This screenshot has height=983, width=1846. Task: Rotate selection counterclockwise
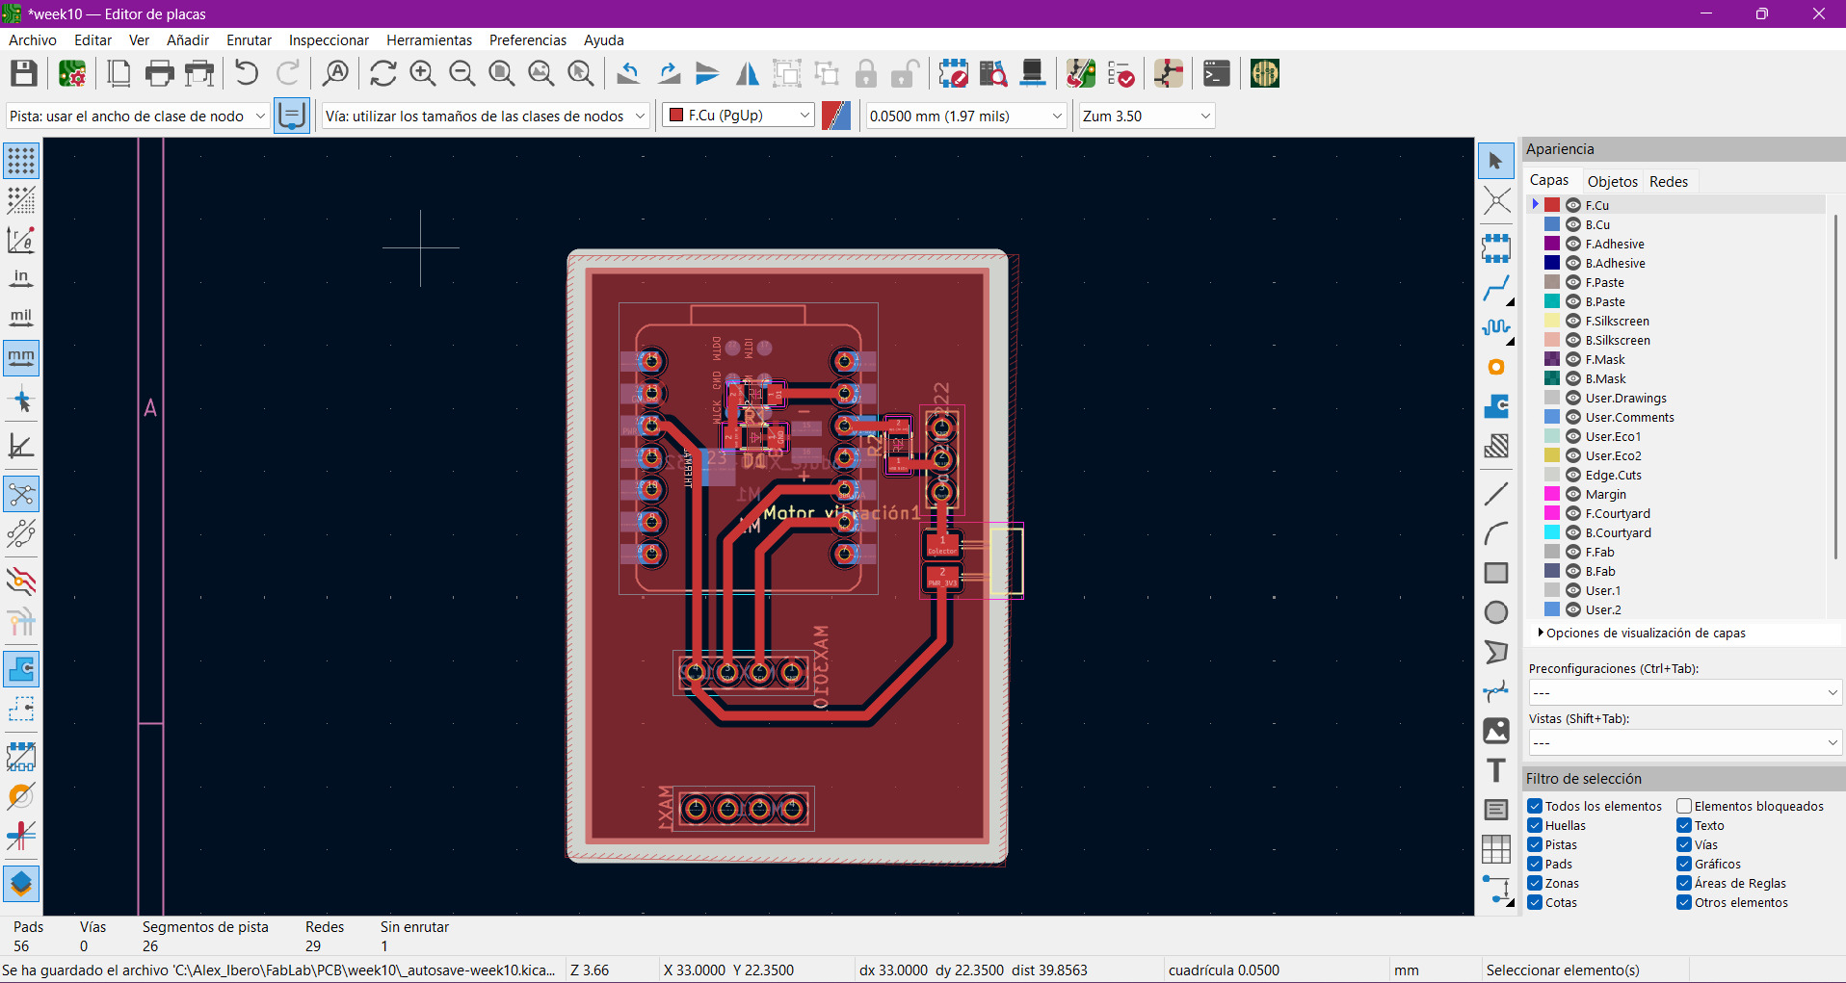[628, 73]
